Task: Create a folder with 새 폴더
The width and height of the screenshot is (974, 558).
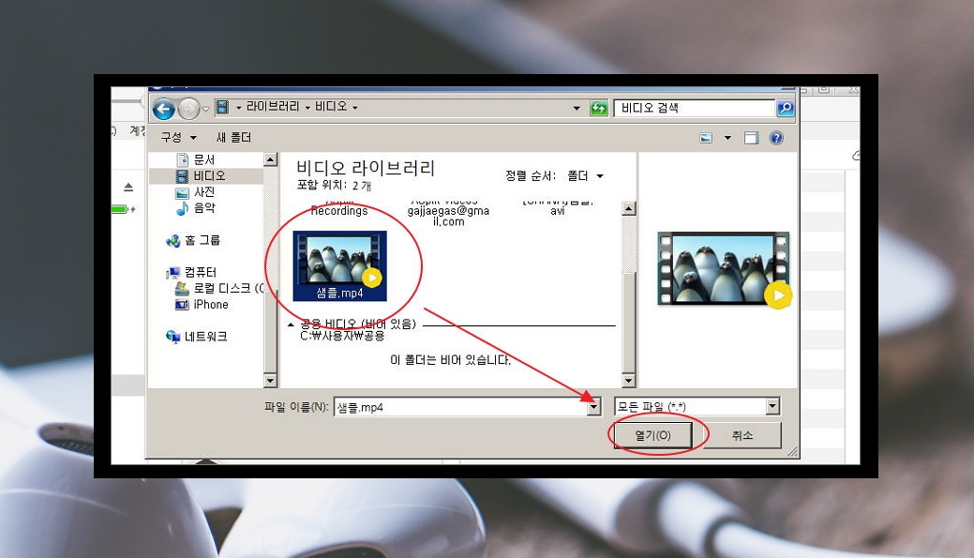Action: [x=233, y=137]
